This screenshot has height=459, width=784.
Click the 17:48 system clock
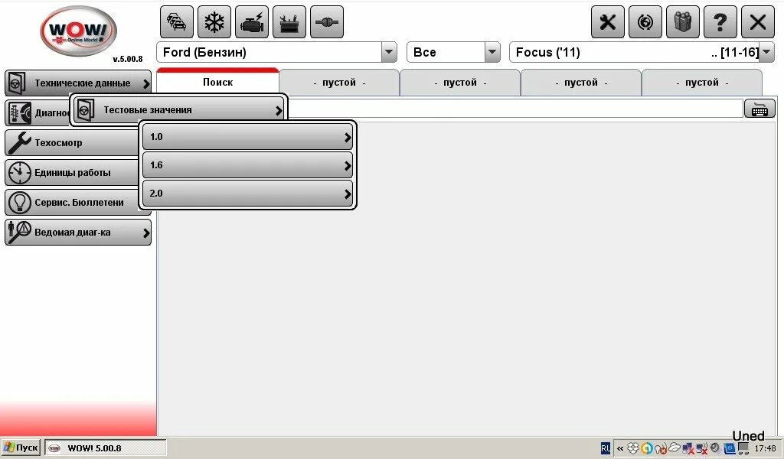[x=766, y=448]
